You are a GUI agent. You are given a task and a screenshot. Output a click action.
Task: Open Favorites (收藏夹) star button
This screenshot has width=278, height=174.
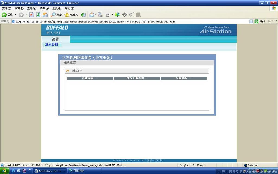(x=71, y=15)
